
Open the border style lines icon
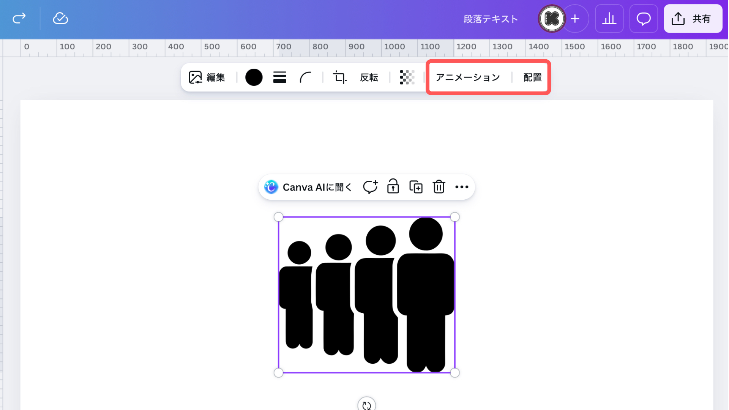click(x=280, y=77)
